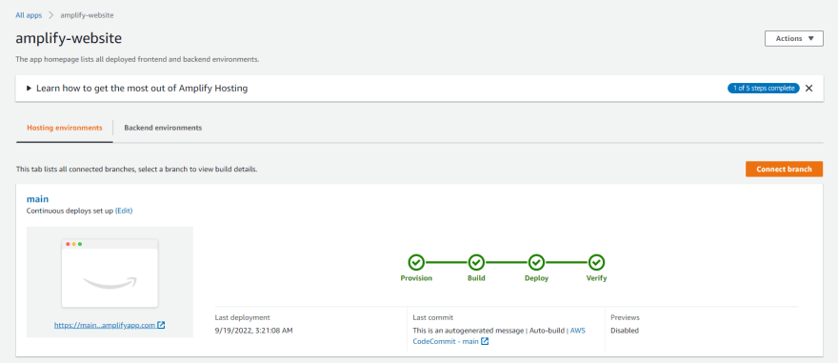Click the 'Deploy' step label
Image resolution: width=838 pixels, height=363 pixels.
point(536,278)
